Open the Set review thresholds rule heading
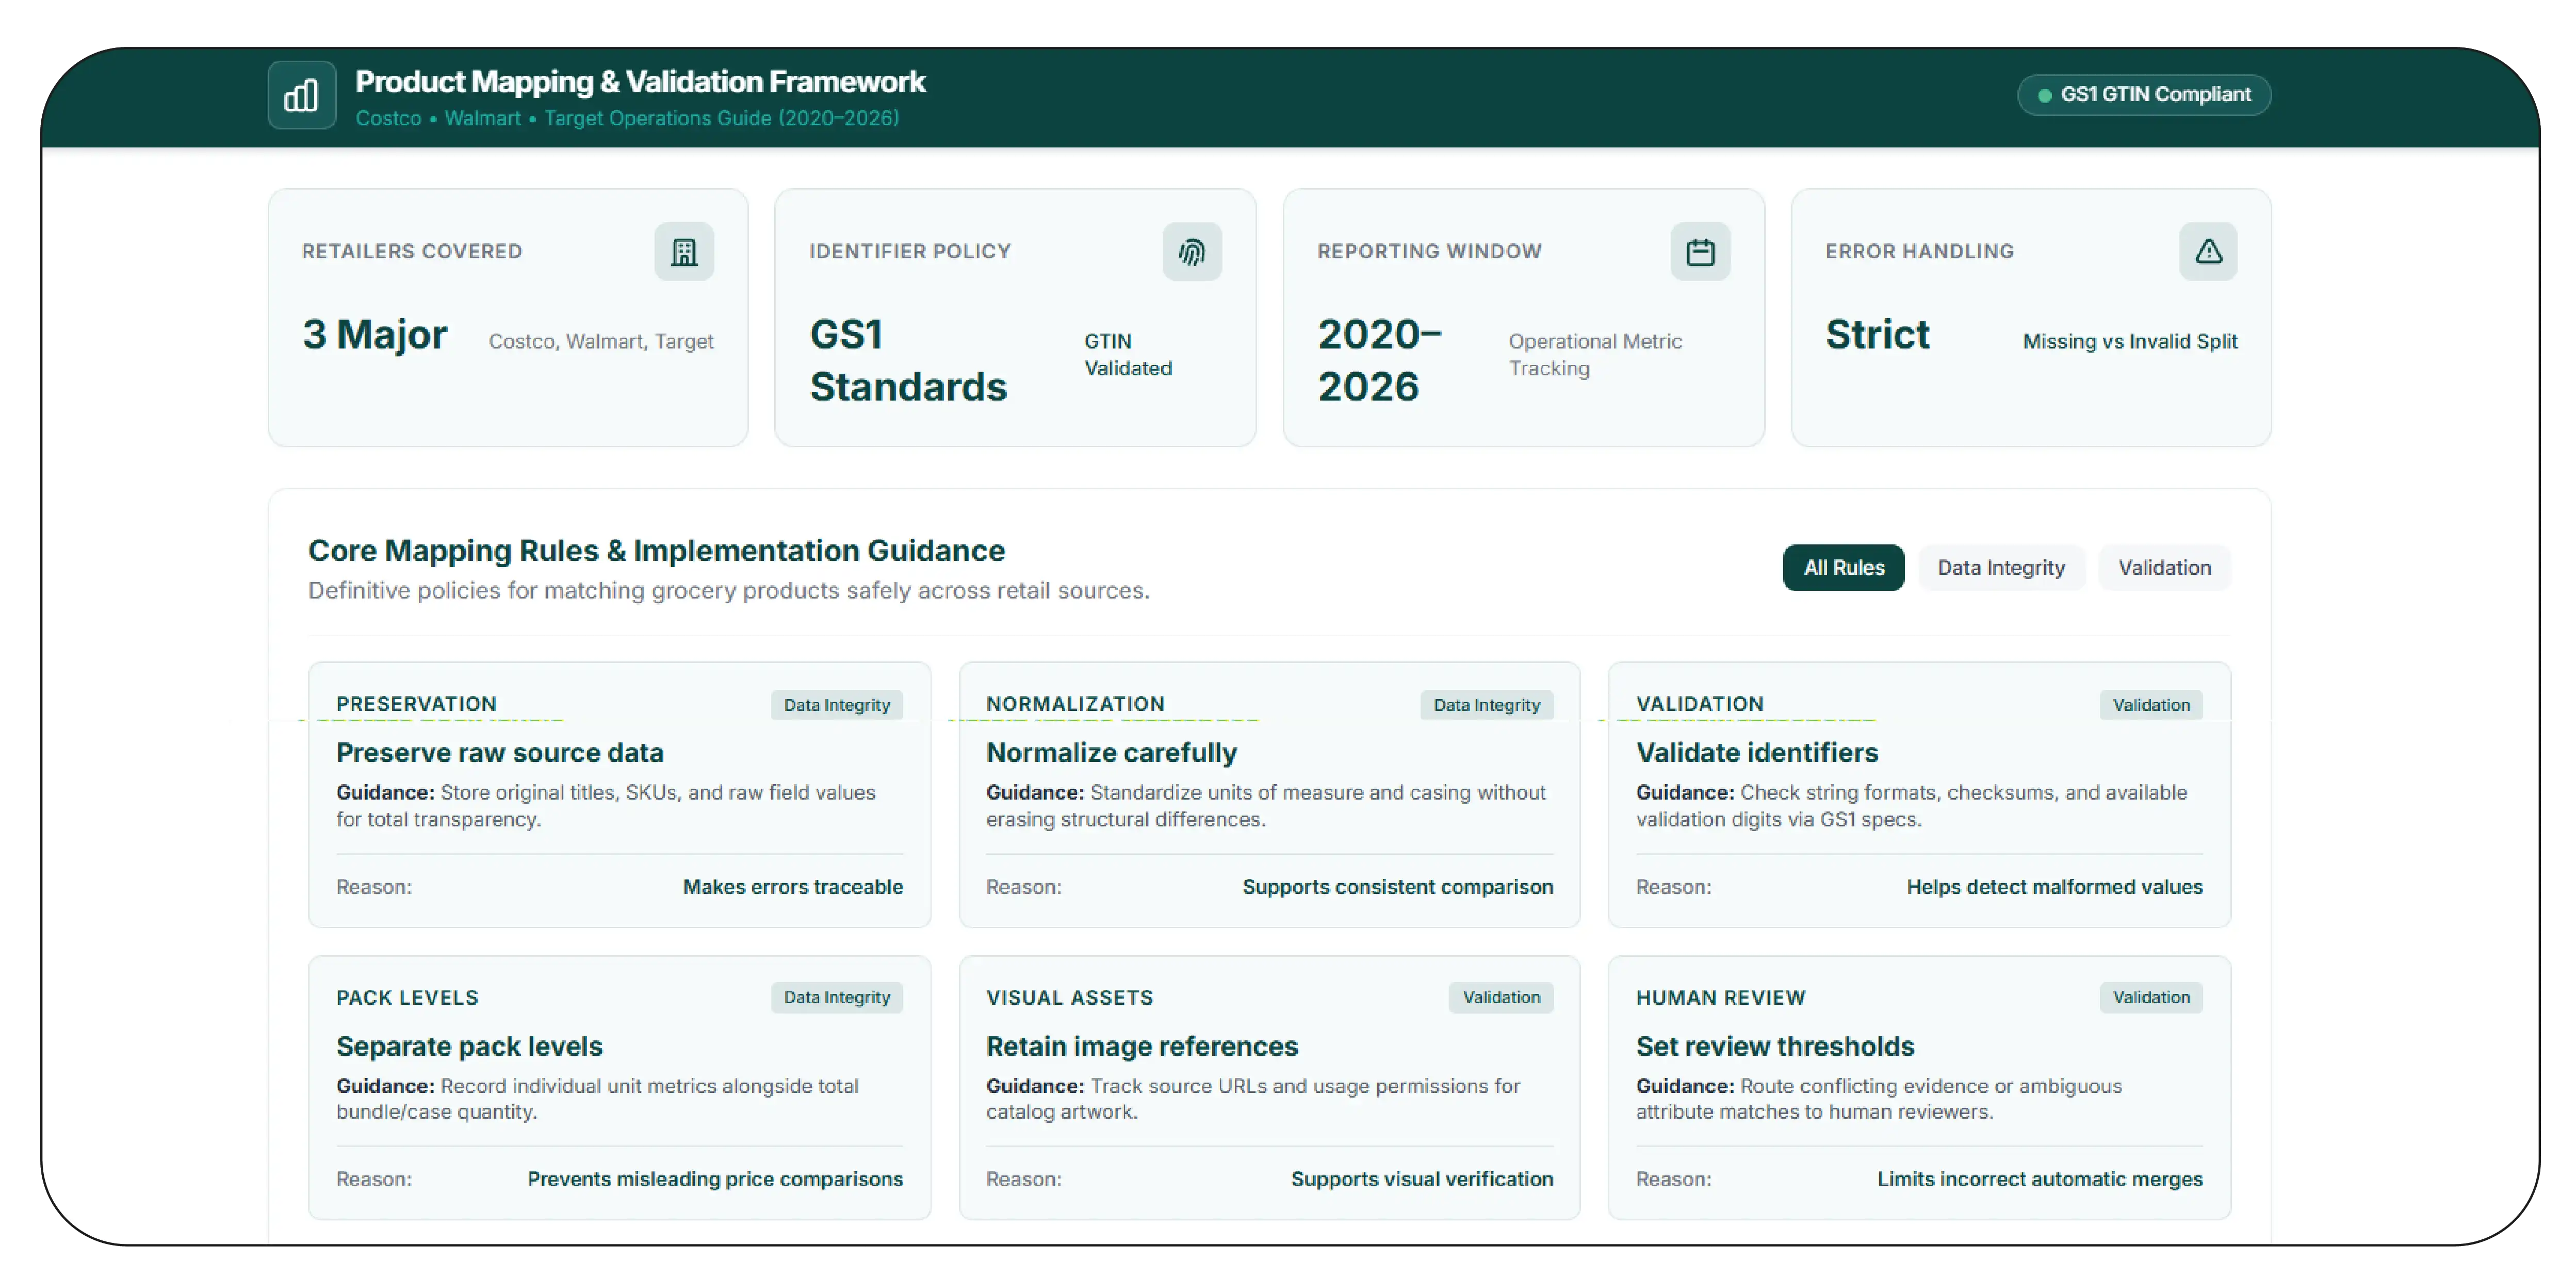This screenshot has width=2576, height=1278. pos(1774,1046)
